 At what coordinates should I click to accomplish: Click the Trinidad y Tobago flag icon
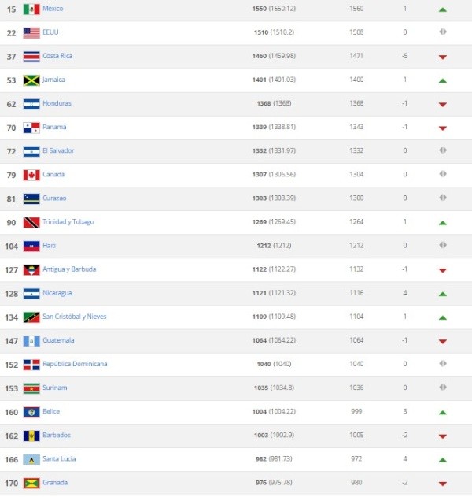(31, 222)
